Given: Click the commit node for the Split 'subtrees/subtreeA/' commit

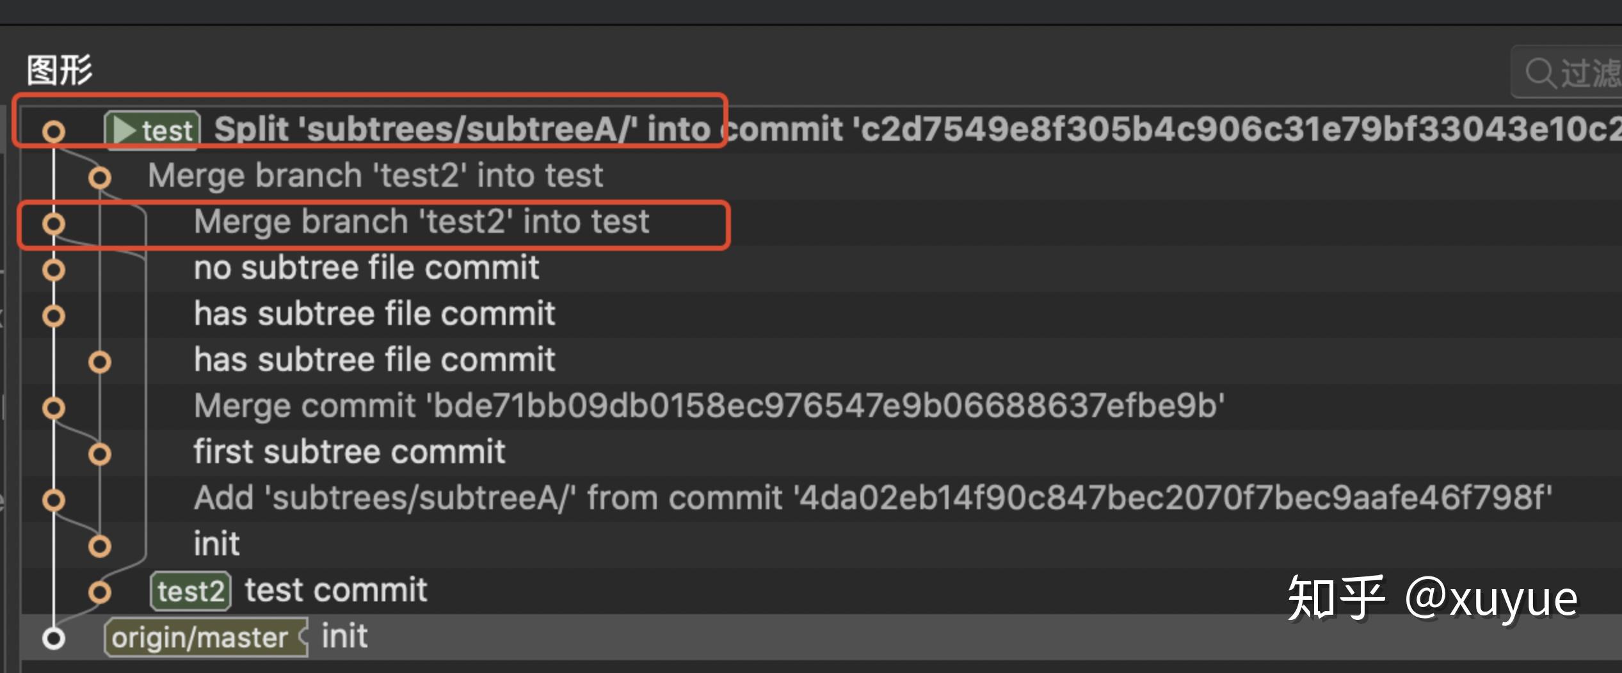Looking at the screenshot, I should click(x=54, y=131).
